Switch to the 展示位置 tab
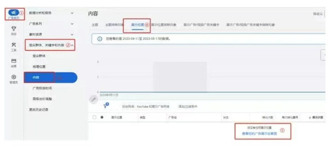 pyautogui.click(x=137, y=25)
